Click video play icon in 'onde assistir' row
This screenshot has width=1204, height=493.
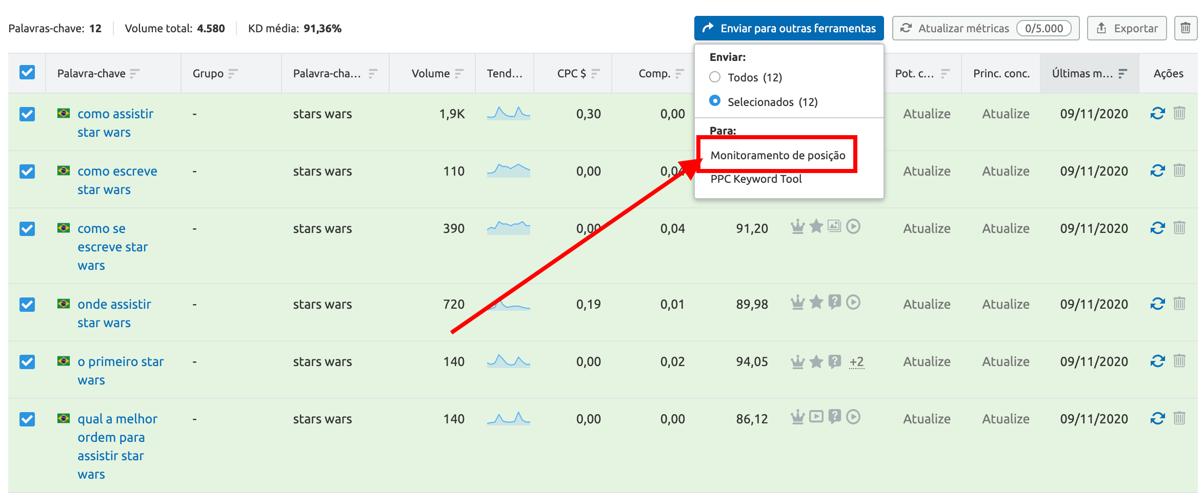click(x=853, y=302)
